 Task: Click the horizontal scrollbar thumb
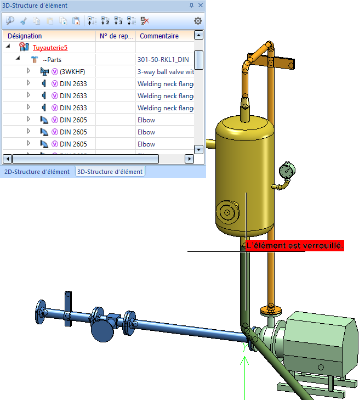[x=86, y=159]
